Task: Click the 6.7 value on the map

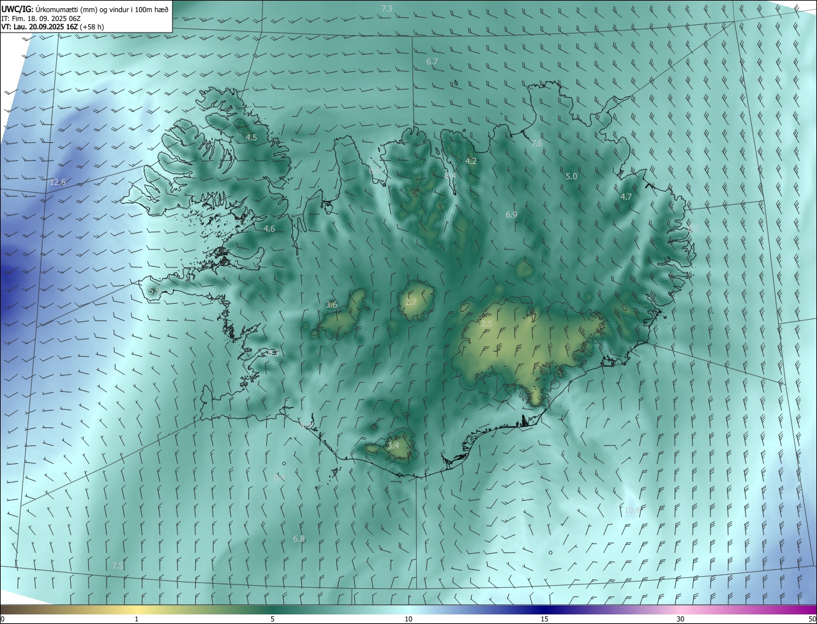Action: [432, 62]
